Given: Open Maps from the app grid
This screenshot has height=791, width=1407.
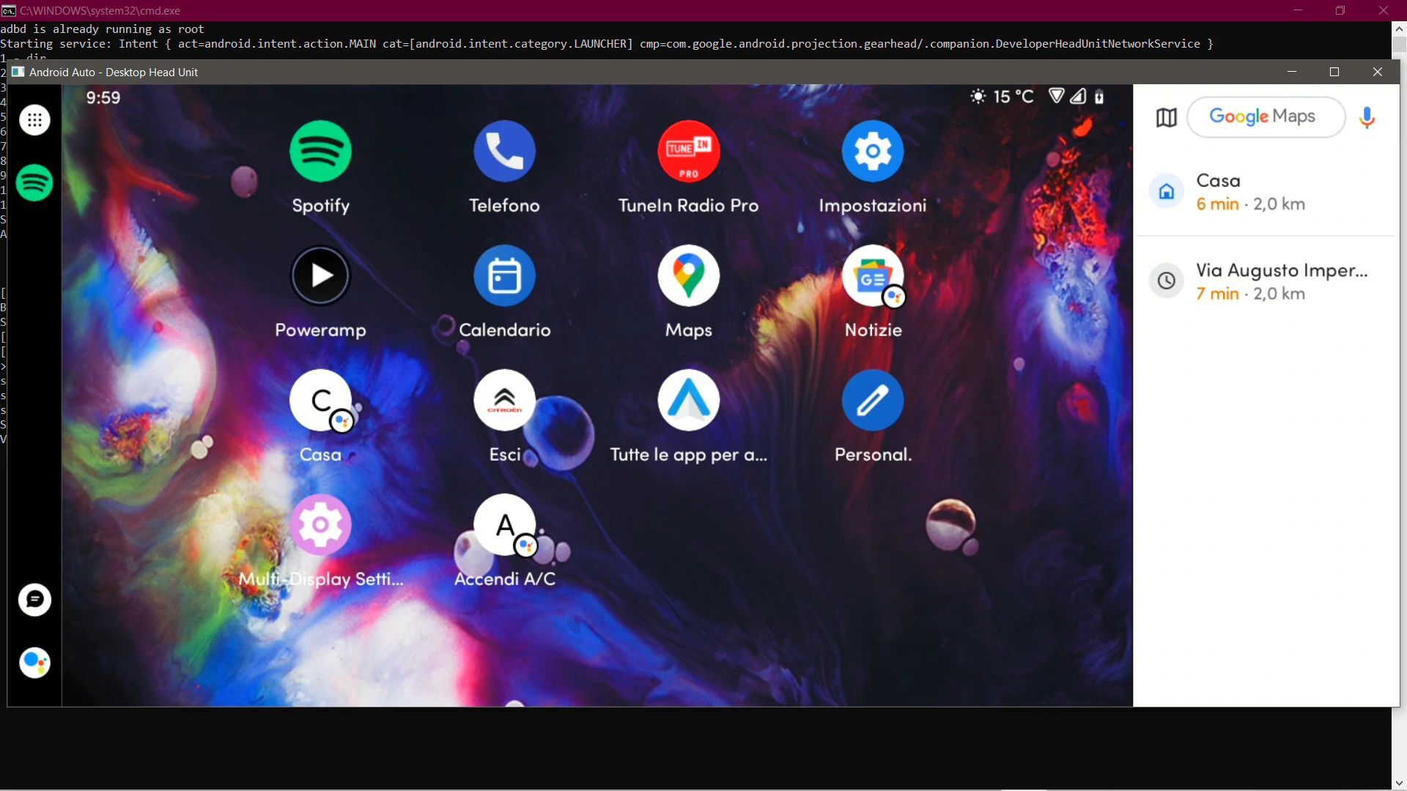Looking at the screenshot, I should (688, 275).
